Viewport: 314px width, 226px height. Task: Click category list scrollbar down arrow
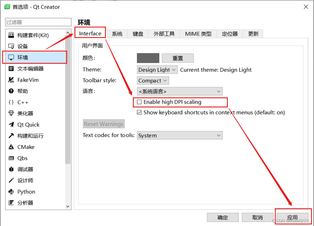[68, 206]
